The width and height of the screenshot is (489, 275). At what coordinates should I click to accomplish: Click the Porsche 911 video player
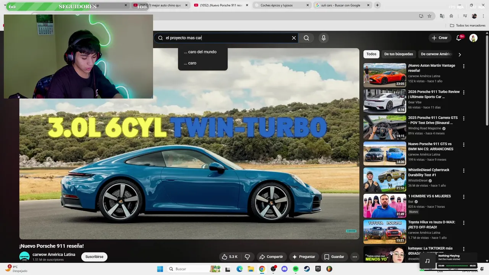tap(189, 144)
